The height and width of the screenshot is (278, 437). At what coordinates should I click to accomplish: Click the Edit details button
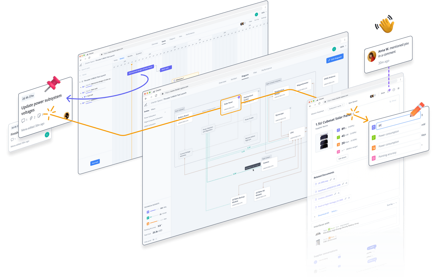pos(342,158)
